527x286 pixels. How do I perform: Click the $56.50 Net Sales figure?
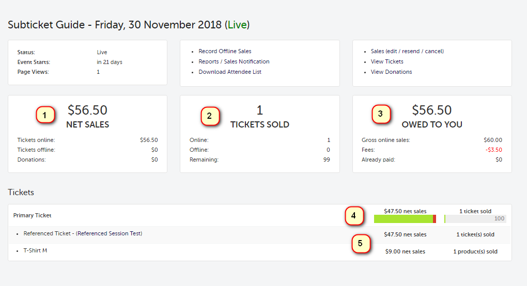tap(87, 110)
